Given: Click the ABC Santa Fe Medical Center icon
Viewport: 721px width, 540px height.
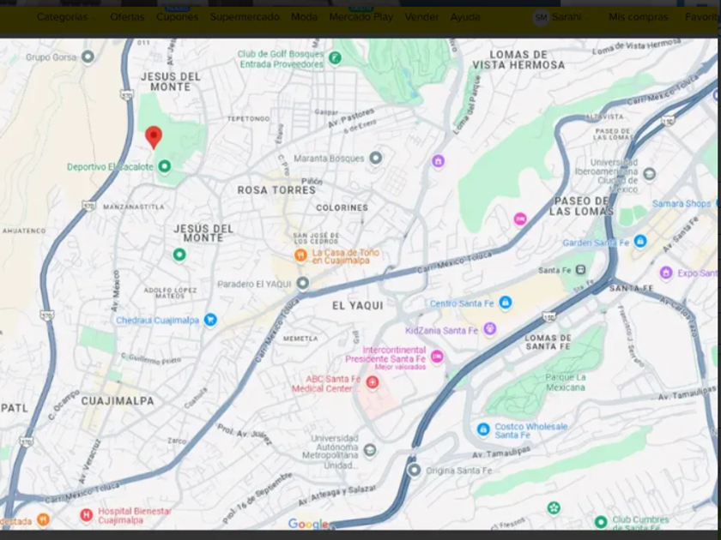Looking at the screenshot, I should coord(373,382).
